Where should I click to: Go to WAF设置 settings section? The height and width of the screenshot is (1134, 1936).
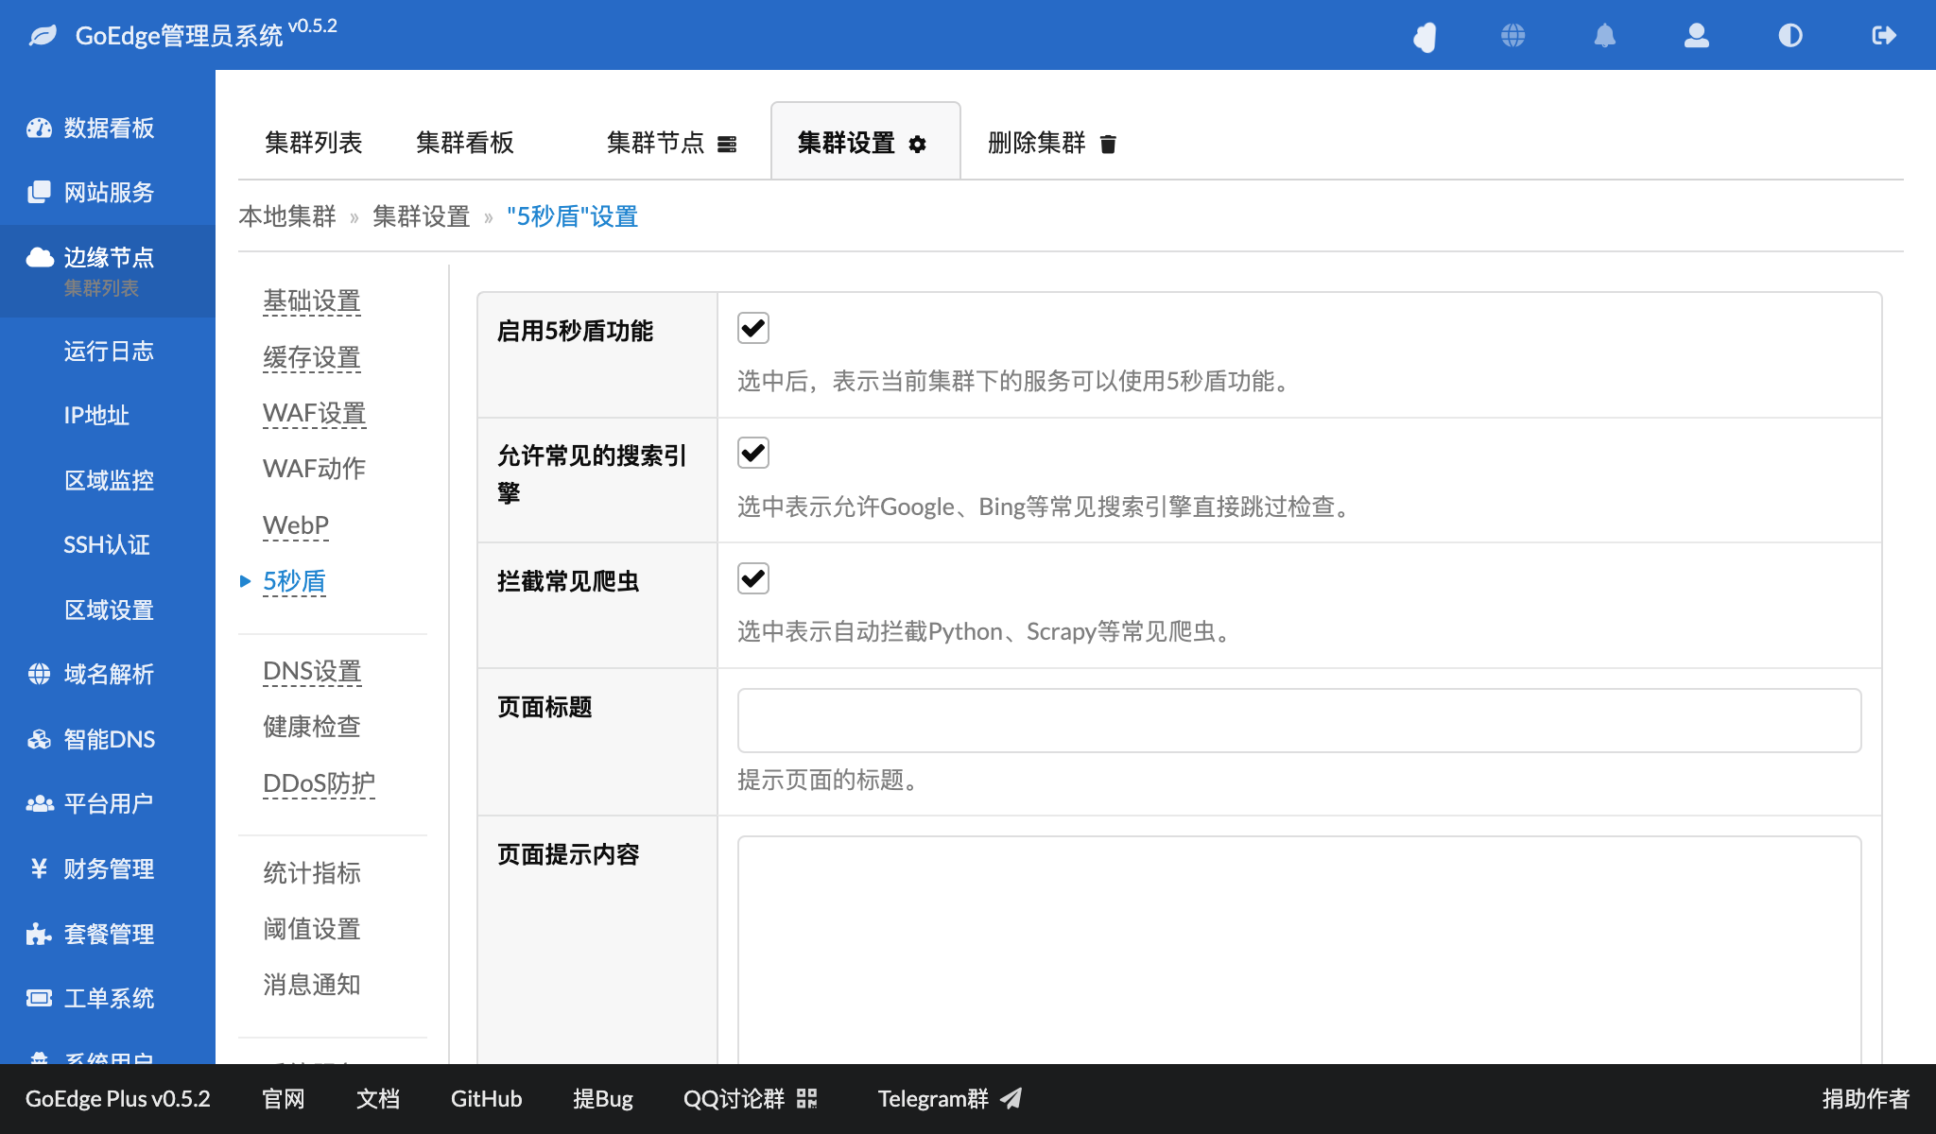[314, 413]
